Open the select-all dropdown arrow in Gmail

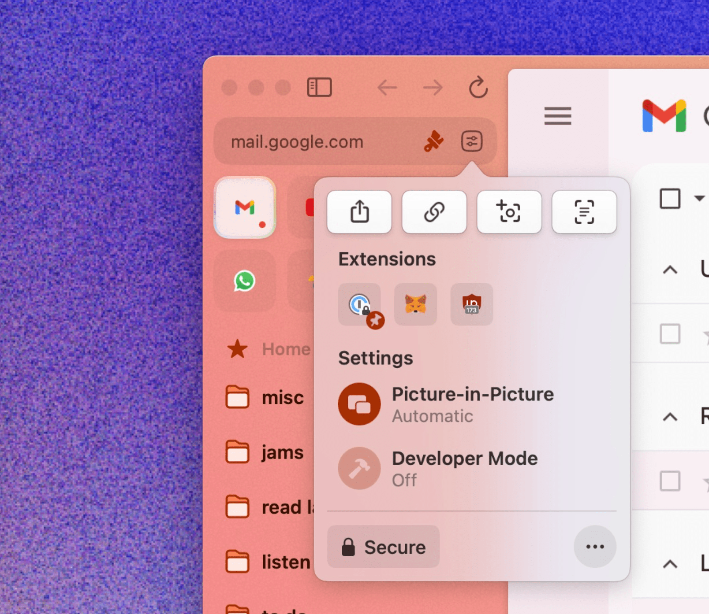[699, 199]
